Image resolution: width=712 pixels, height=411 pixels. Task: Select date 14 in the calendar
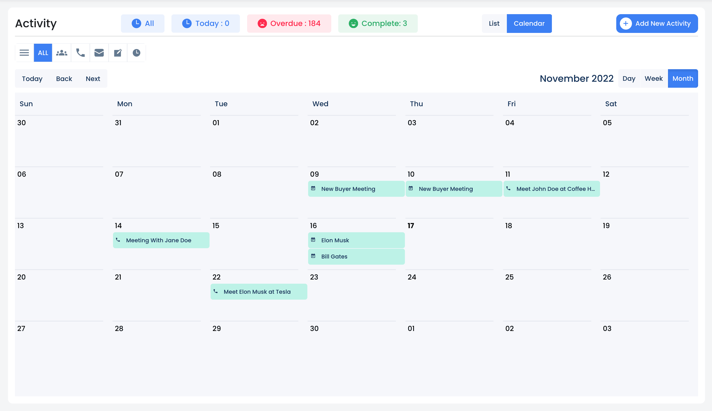[x=118, y=226]
